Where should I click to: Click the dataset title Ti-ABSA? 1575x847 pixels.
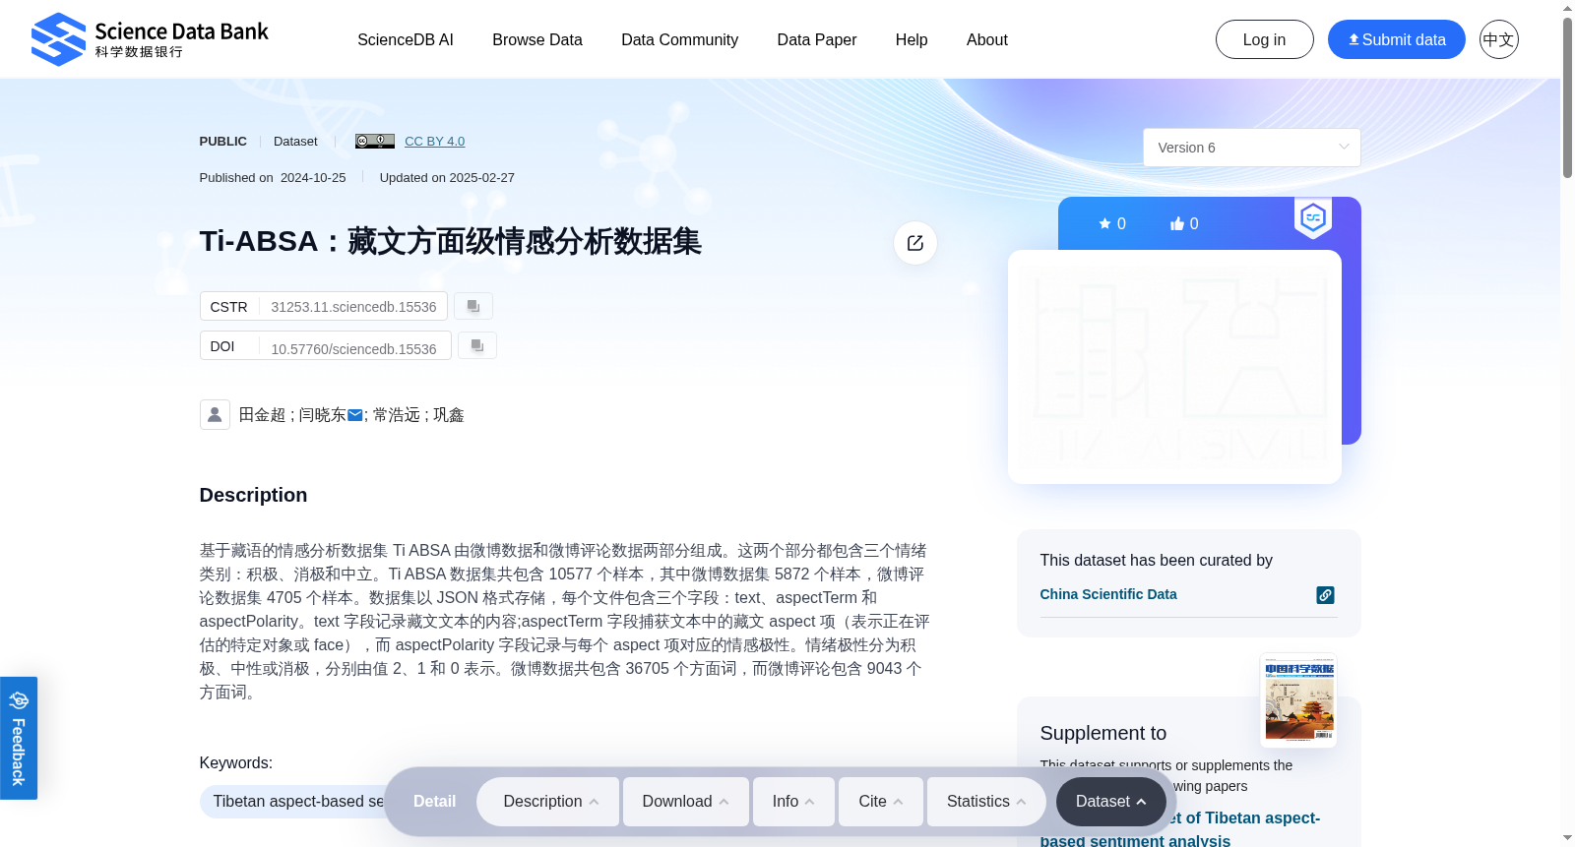[450, 241]
